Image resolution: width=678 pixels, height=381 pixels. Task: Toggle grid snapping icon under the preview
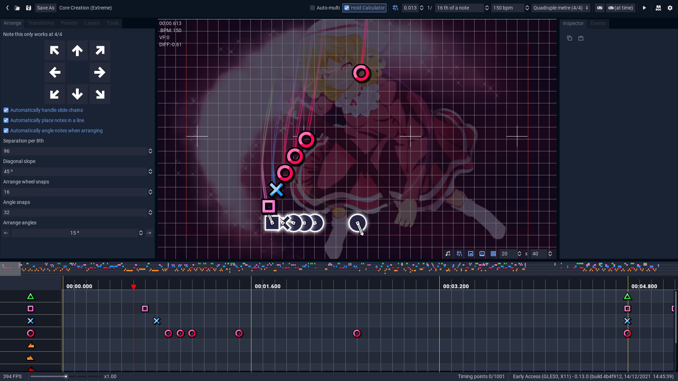(459, 254)
